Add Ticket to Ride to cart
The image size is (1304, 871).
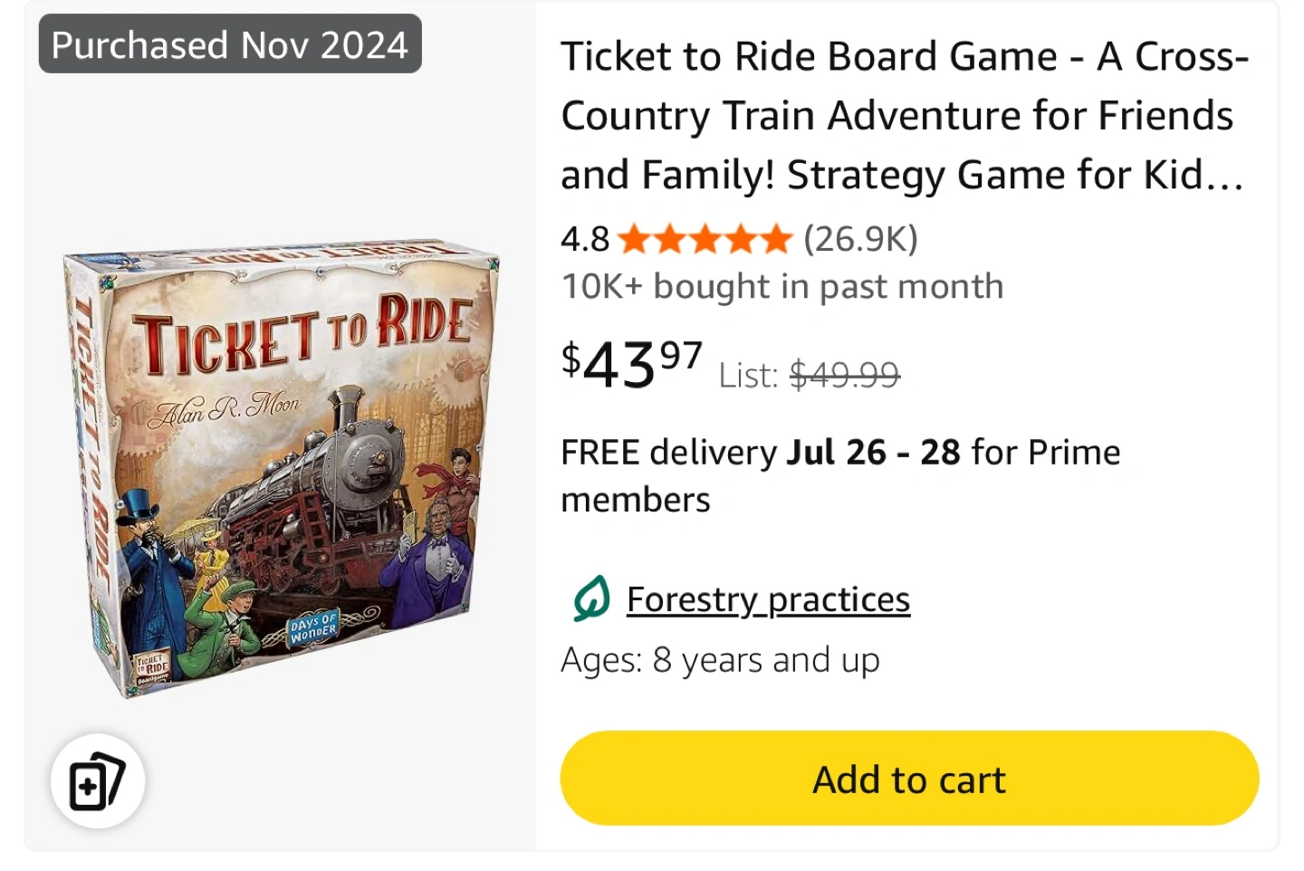click(x=909, y=779)
